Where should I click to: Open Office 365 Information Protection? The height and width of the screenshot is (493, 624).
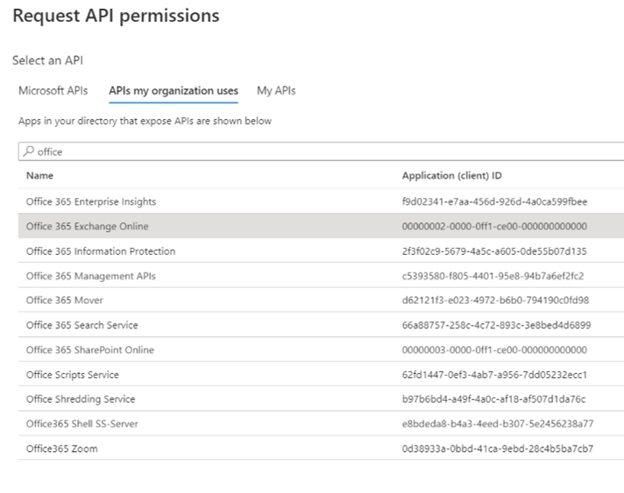click(x=101, y=251)
